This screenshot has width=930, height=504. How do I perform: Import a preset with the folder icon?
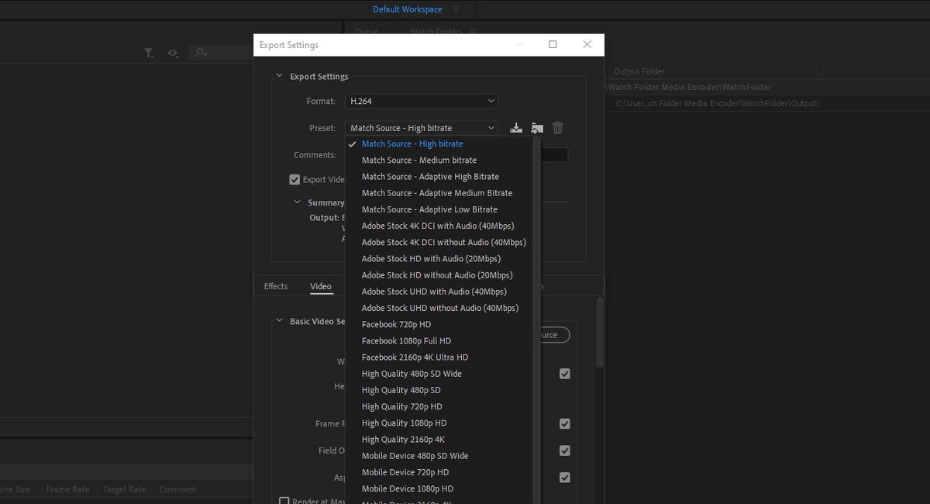click(x=536, y=127)
